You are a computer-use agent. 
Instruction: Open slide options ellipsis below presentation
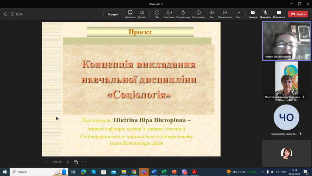pyautogui.click(x=84, y=162)
